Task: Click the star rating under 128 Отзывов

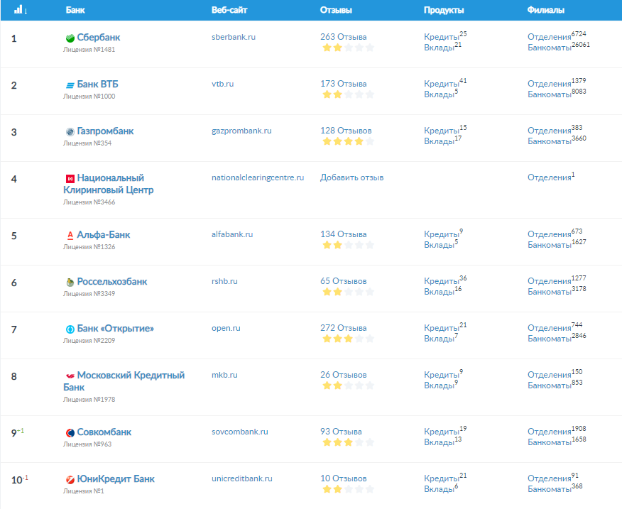Action: click(348, 142)
